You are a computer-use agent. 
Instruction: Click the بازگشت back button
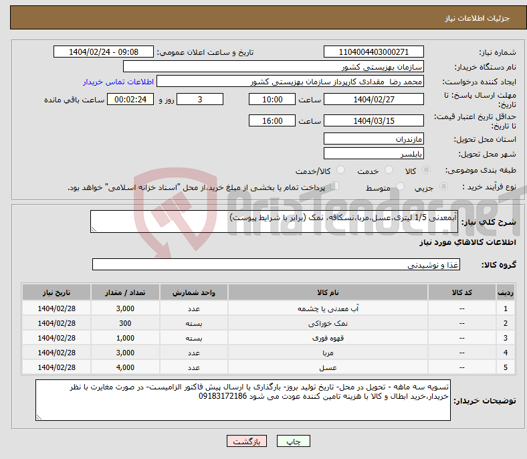click(x=247, y=441)
